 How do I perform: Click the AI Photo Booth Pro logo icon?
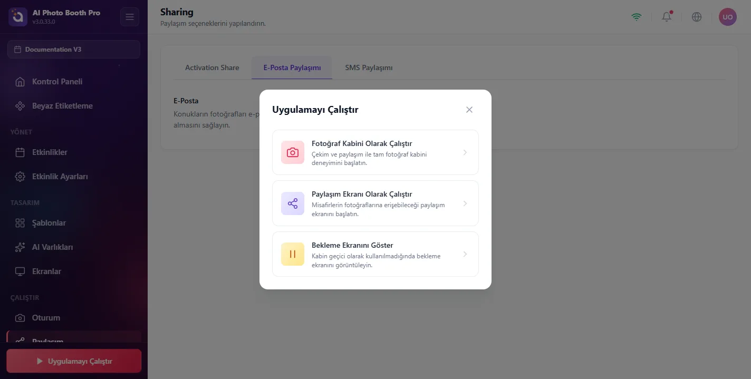(17, 17)
